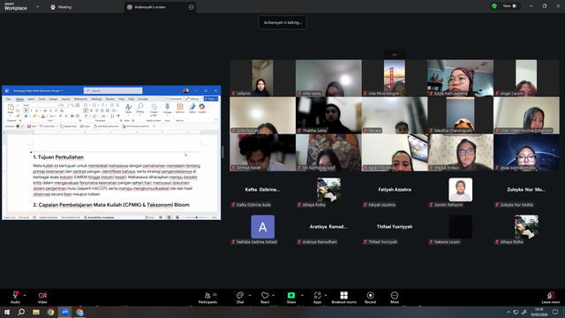
Task: Toggle AutoSave switch in Word
Action: pos(19,126)
